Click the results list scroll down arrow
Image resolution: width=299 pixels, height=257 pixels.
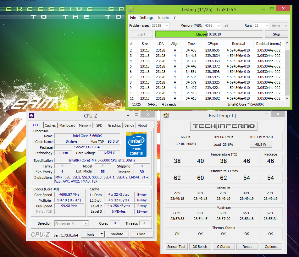287,98
